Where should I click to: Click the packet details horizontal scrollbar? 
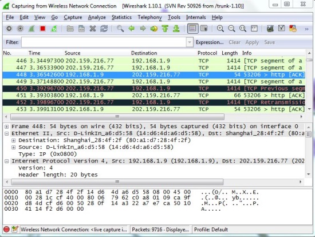[117, 182]
